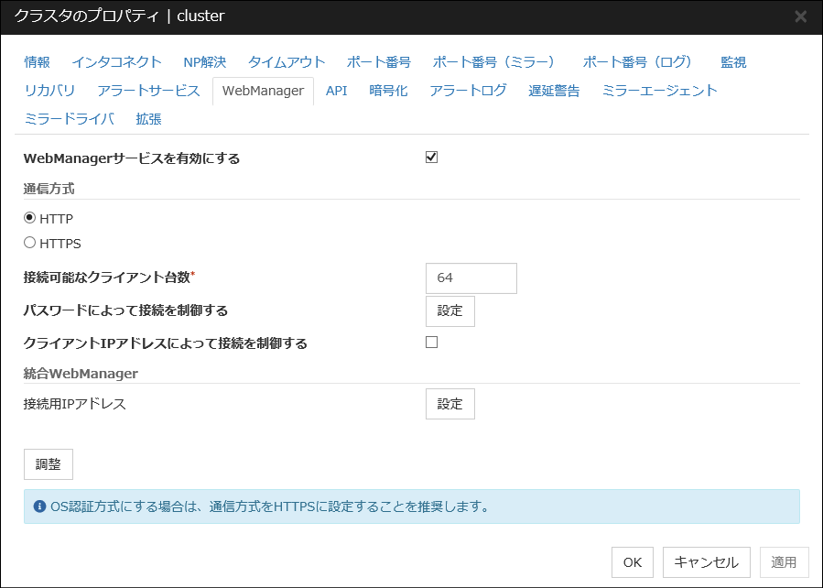The image size is (823, 588).
Task: Switch to the タイムアウト tab
Action: (x=287, y=62)
